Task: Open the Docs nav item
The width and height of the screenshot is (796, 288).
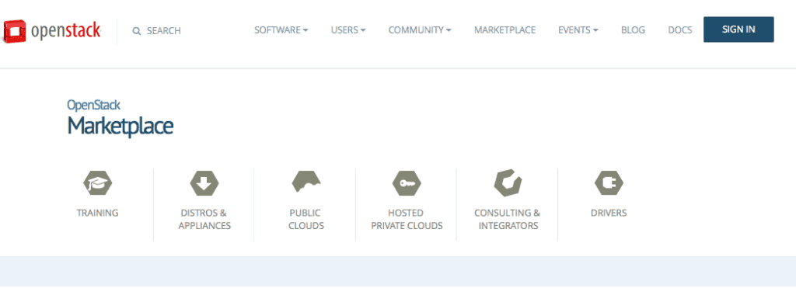Action: pos(679,30)
